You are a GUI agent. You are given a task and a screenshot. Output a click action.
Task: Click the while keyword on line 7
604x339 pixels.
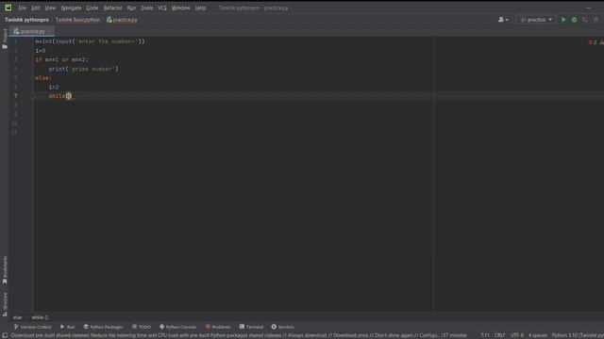point(57,96)
